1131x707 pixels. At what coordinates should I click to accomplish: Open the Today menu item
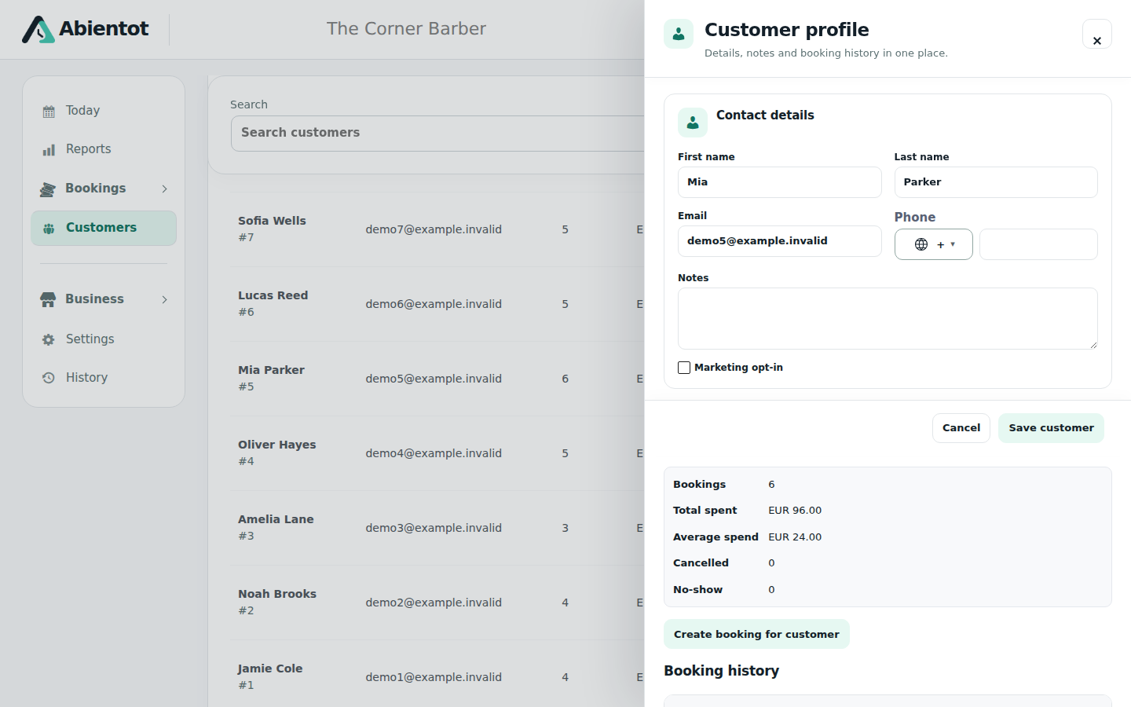click(x=104, y=111)
